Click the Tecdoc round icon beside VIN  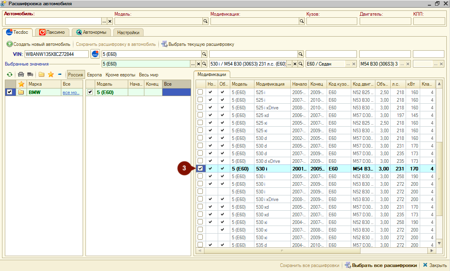click(x=95, y=54)
